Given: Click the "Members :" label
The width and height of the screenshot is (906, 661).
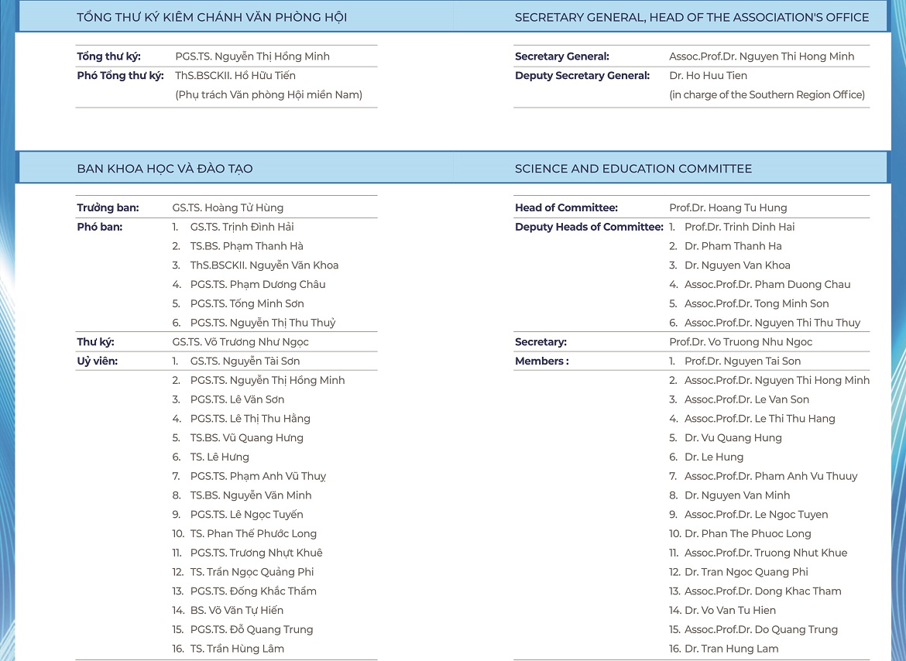Looking at the screenshot, I should tap(541, 361).
